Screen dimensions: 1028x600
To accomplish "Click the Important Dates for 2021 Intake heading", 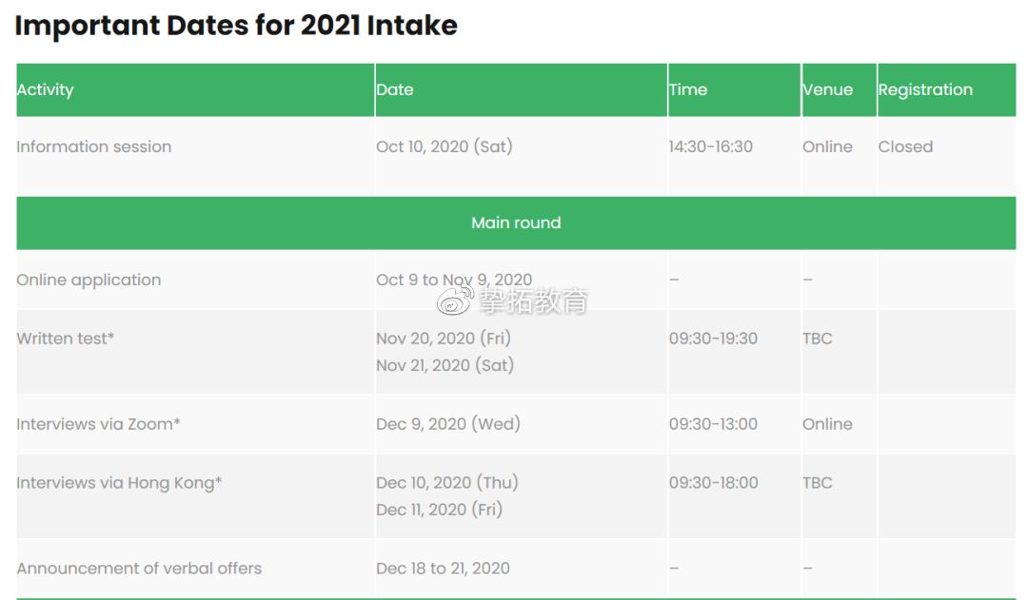I will tap(236, 26).
